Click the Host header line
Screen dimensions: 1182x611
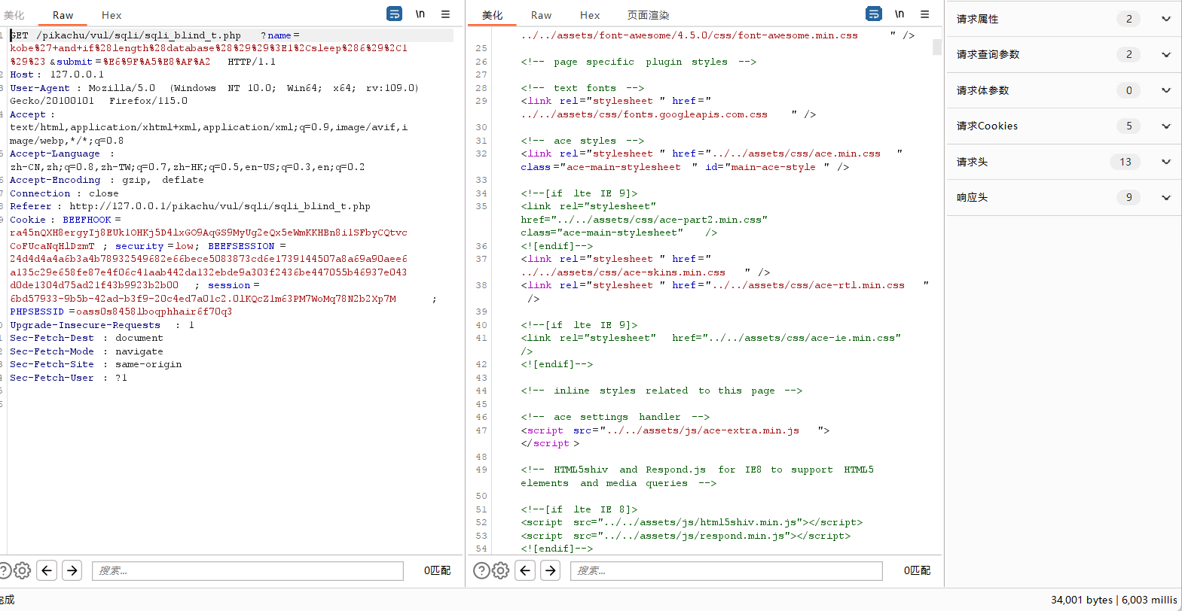point(57,74)
